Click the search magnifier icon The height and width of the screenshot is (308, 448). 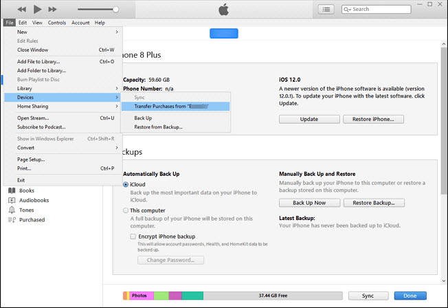346,10
